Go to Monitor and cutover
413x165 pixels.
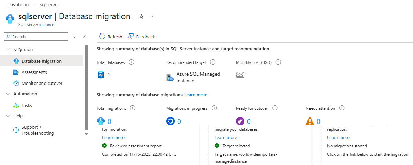pyautogui.click(x=42, y=84)
